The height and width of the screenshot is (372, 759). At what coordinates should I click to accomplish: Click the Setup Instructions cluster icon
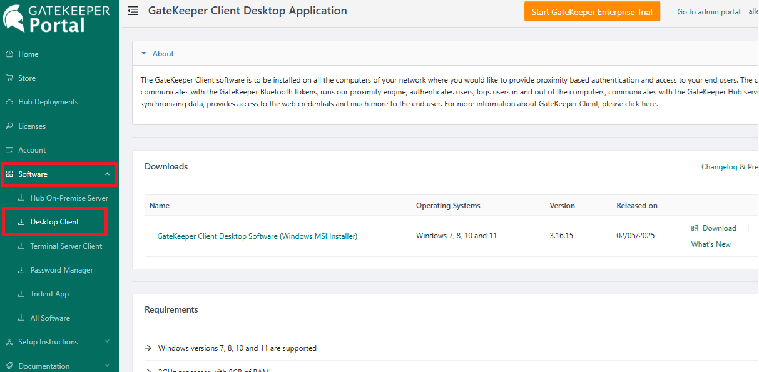click(x=9, y=342)
